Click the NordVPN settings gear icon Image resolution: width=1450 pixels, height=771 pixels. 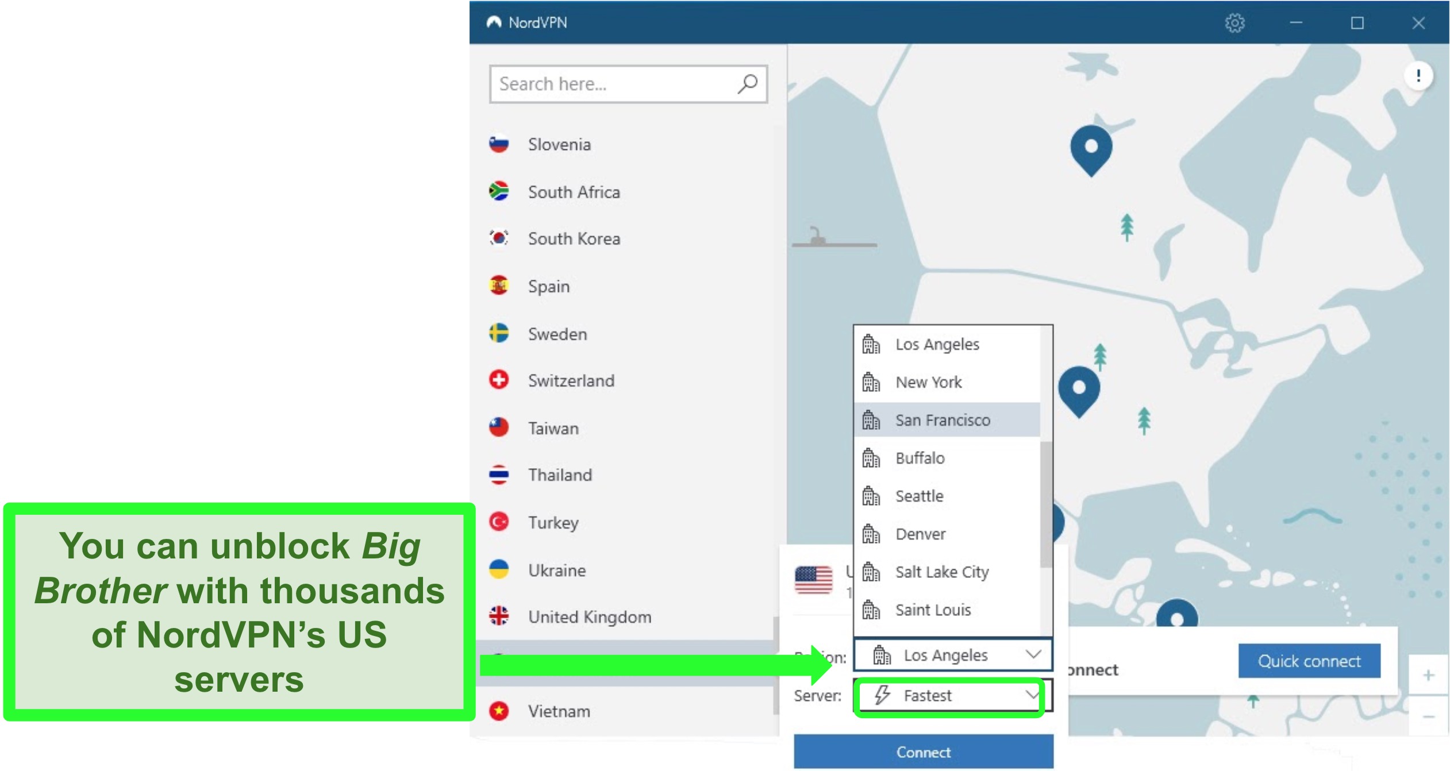(x=1236, y=21)
